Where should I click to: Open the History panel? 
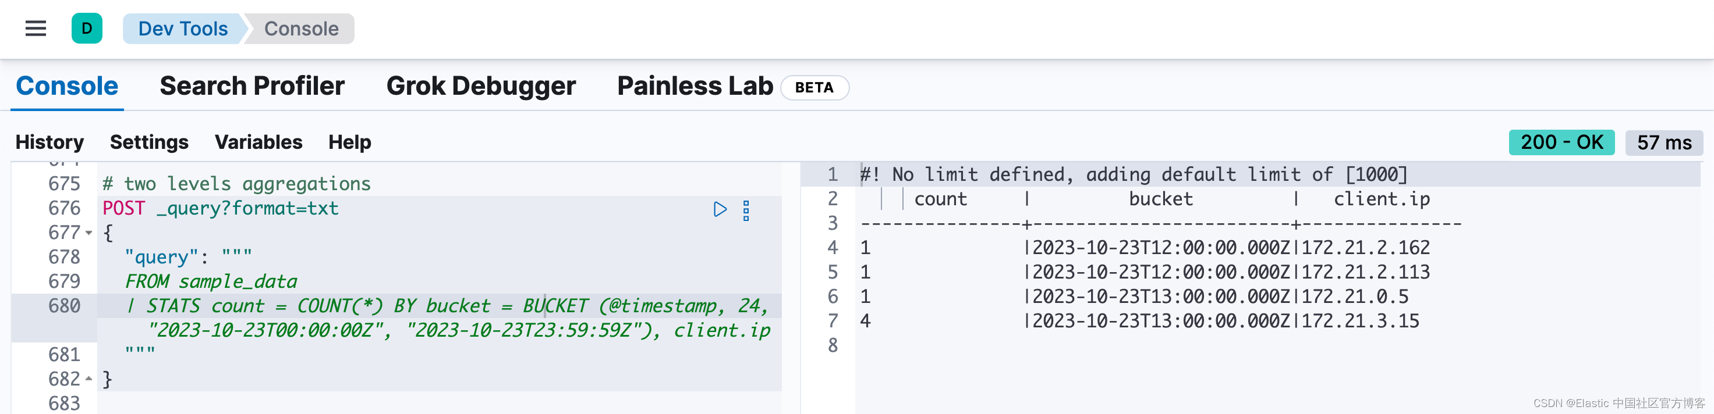tap(49, 142)
